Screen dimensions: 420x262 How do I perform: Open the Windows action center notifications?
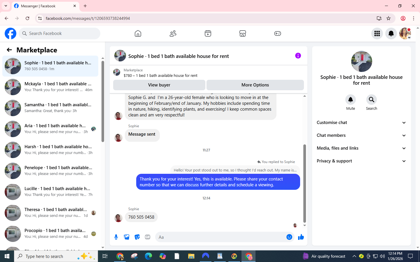click(410, 256)
